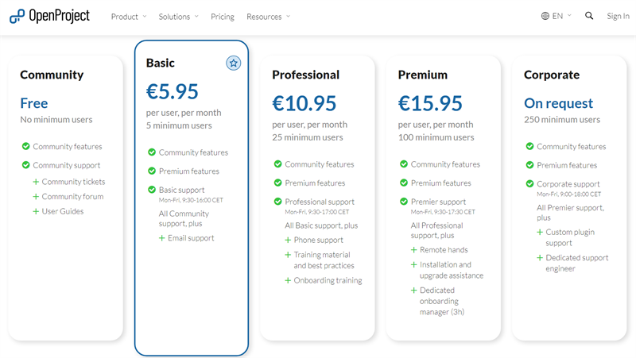The height and width of the screenshot is (358, 636).
Task: Click checkmark beside Community support
Action: click(x=26, y=165)
